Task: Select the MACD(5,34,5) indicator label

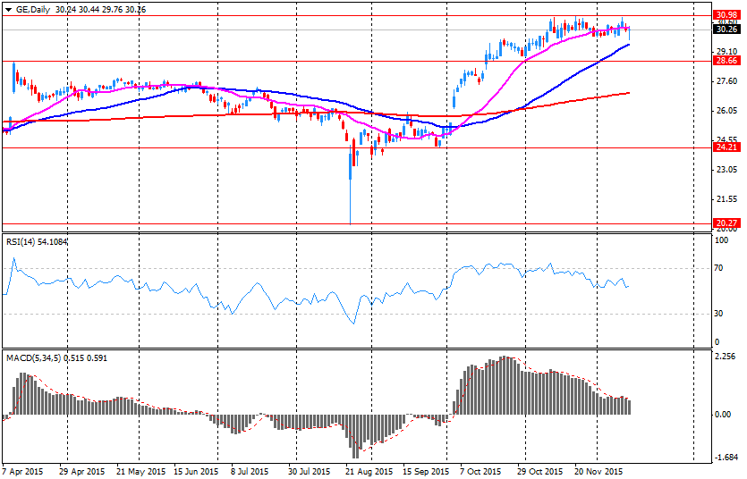Action: tap(56, 357)
